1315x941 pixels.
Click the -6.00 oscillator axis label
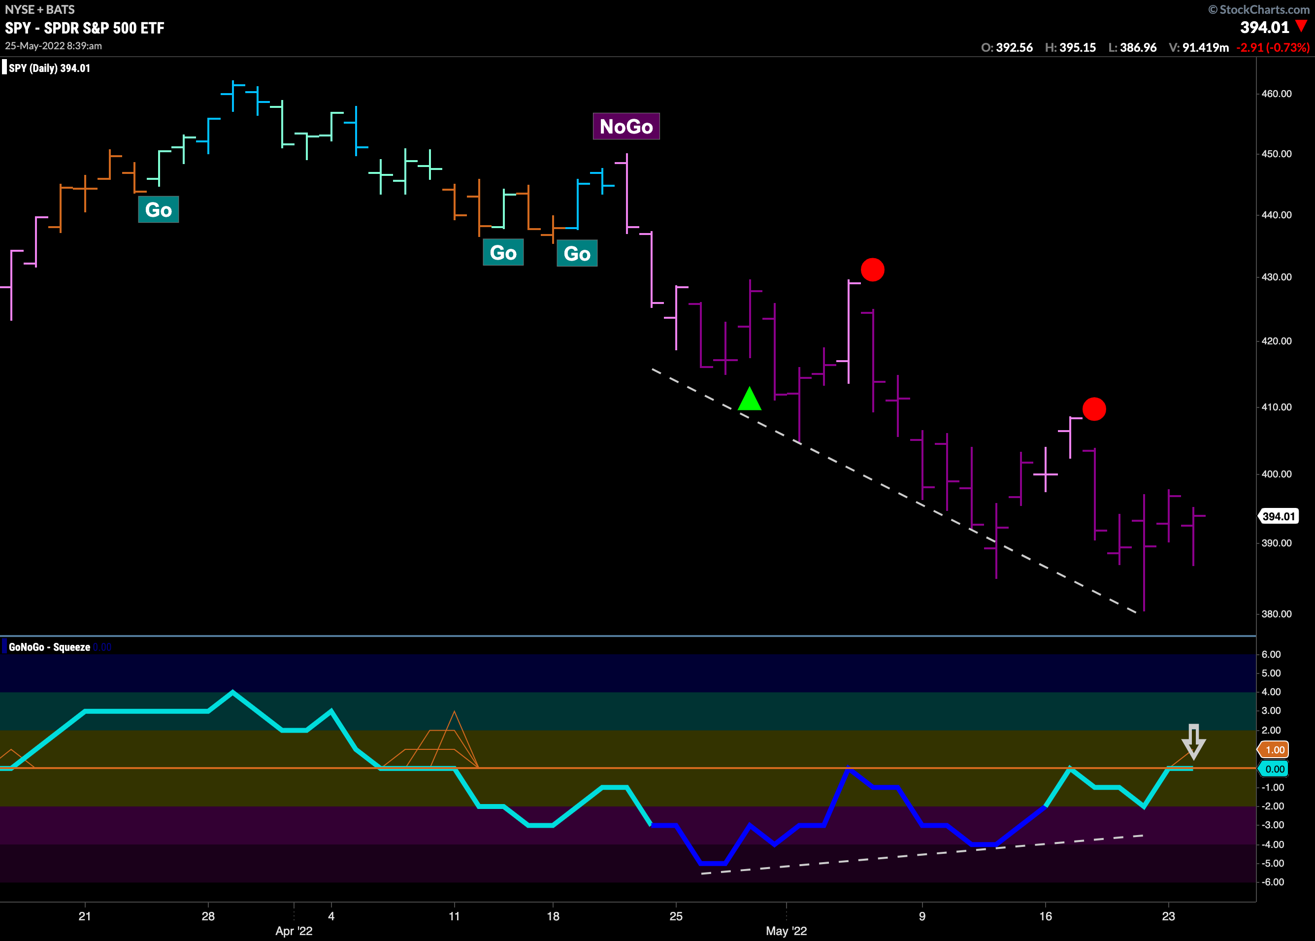point(1273,882)
